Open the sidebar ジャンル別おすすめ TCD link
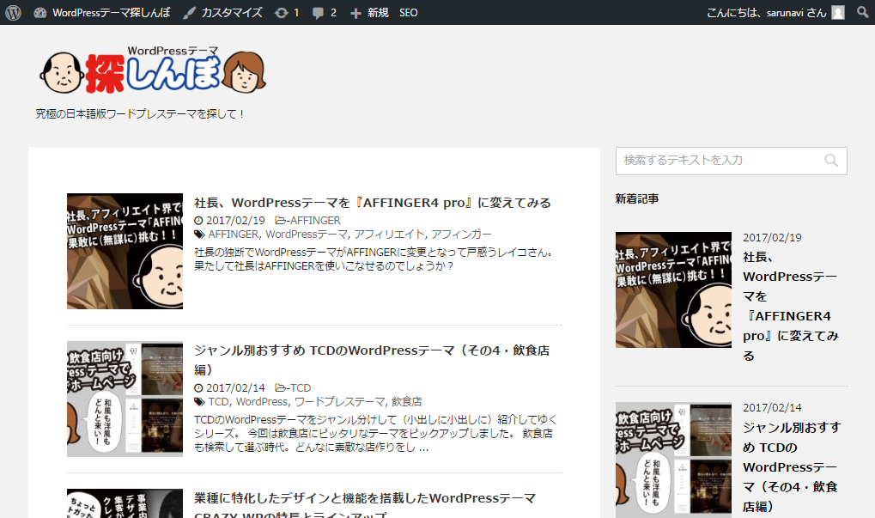875x518 pixels. [x=792, y=466]
